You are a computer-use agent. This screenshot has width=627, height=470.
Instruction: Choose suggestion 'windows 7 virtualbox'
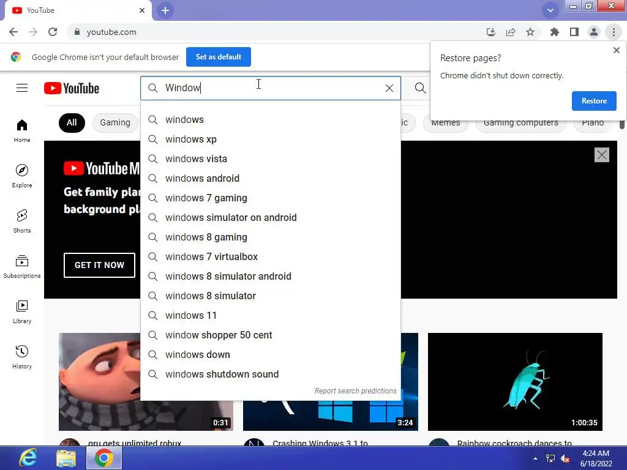tap(270, 256)
